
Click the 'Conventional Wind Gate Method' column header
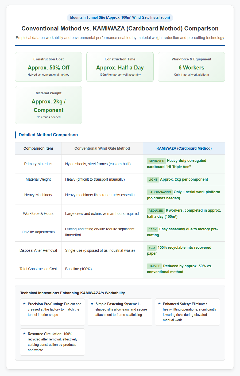click(x=102, y=148)
